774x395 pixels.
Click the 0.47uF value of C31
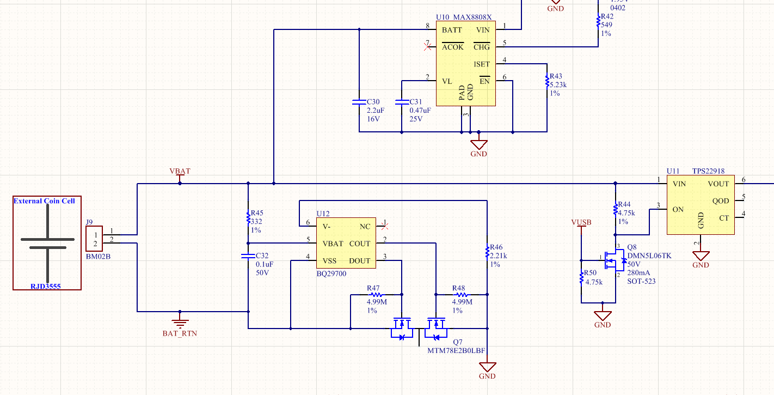tap(420, 110)
